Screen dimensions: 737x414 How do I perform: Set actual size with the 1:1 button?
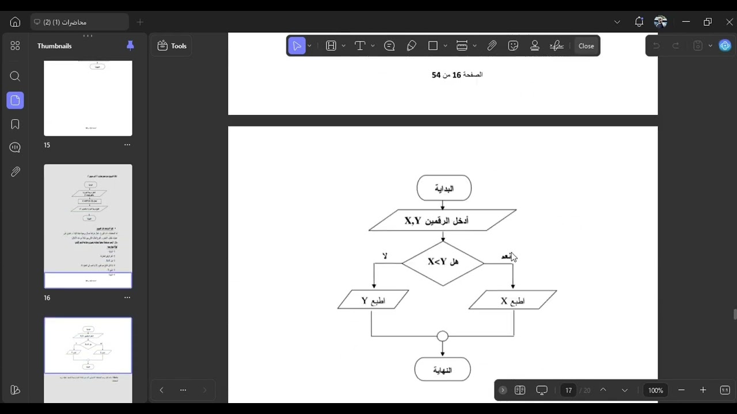coord(725,390)
